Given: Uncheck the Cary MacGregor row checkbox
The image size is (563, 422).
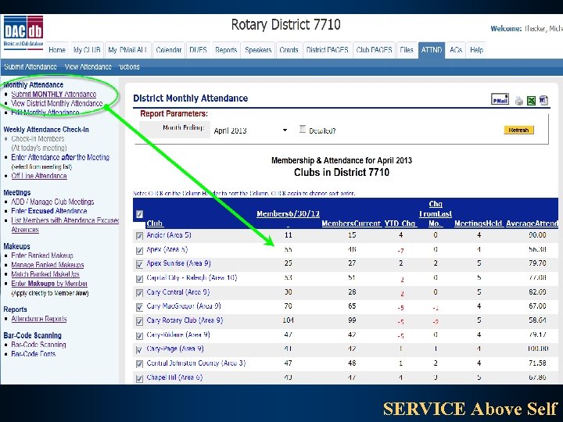Looking at the screenshot, I should point(139,307).
